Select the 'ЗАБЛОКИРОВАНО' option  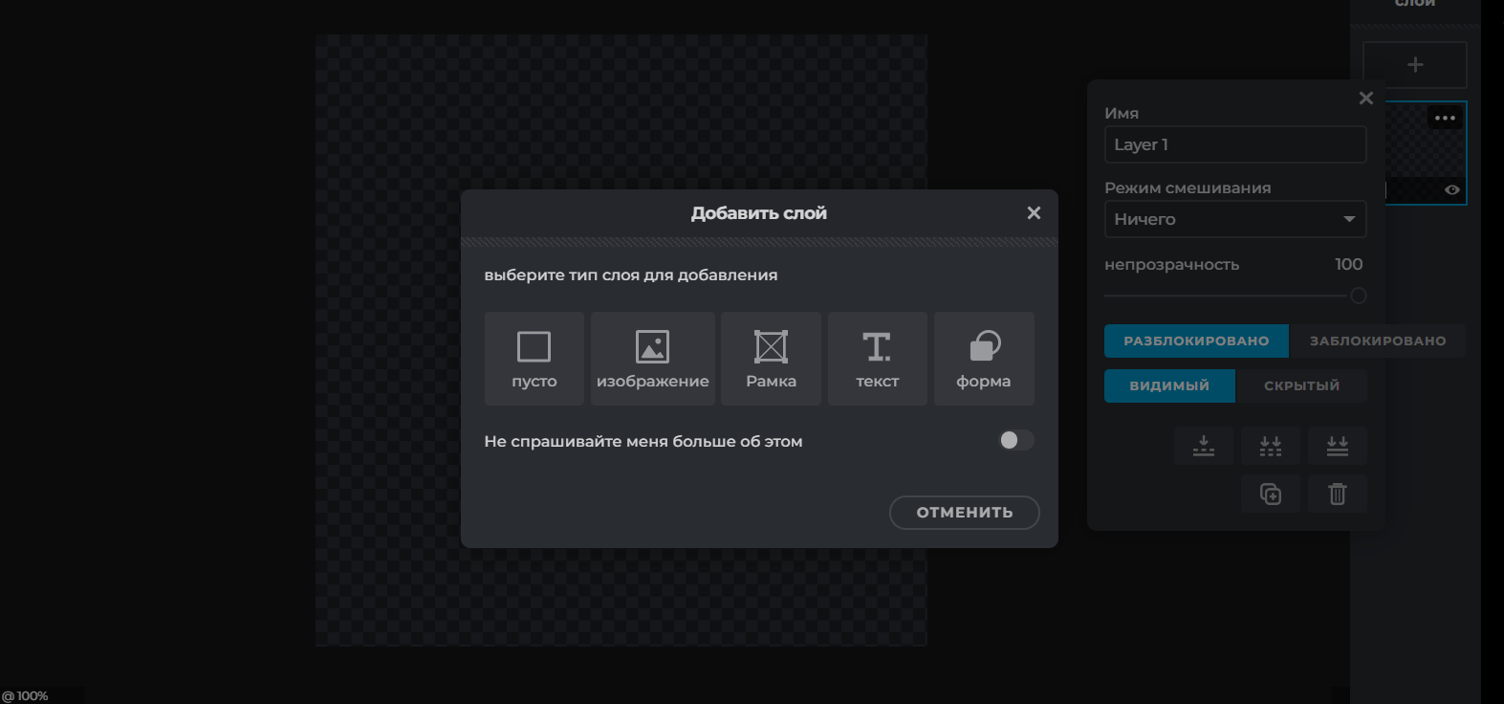(1378, 341)
